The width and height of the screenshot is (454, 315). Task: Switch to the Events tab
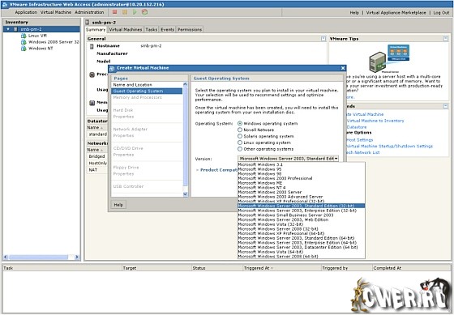[x=167, y=29]
